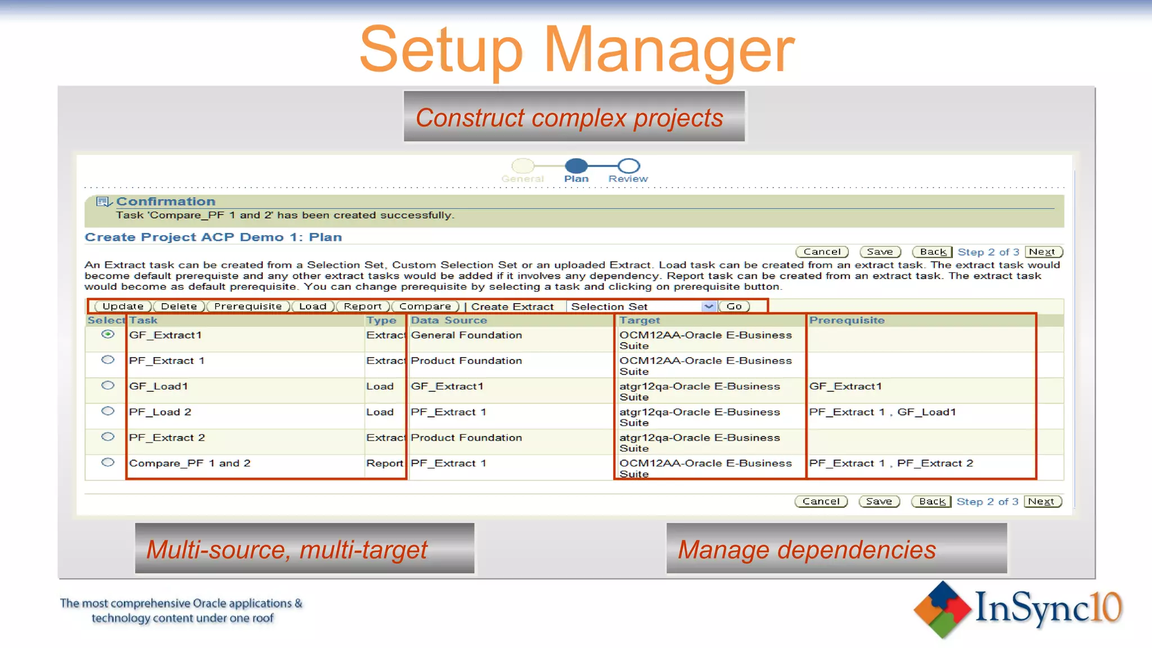Image resolution: width=1152 pixels, height=648 pixels.
Task: Select the PF_Load 2 task radio button
Action: tap(107, 411)
